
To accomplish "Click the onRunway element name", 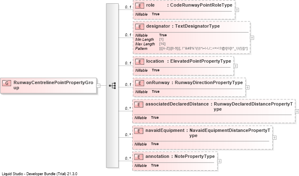I will click(x=158, y=82).
